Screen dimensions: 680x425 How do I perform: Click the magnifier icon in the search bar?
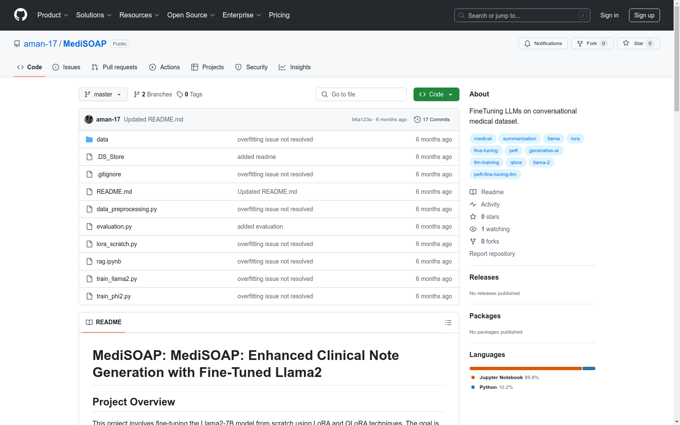pyautogui.click(x=462, y=15)
